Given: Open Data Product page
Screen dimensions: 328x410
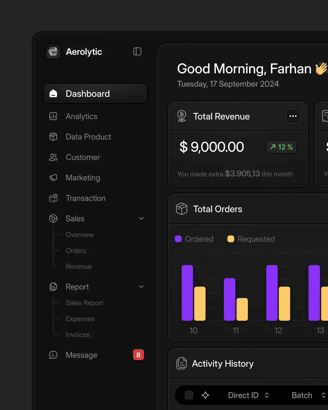Looking at the screenshot, I should point(88,137).
